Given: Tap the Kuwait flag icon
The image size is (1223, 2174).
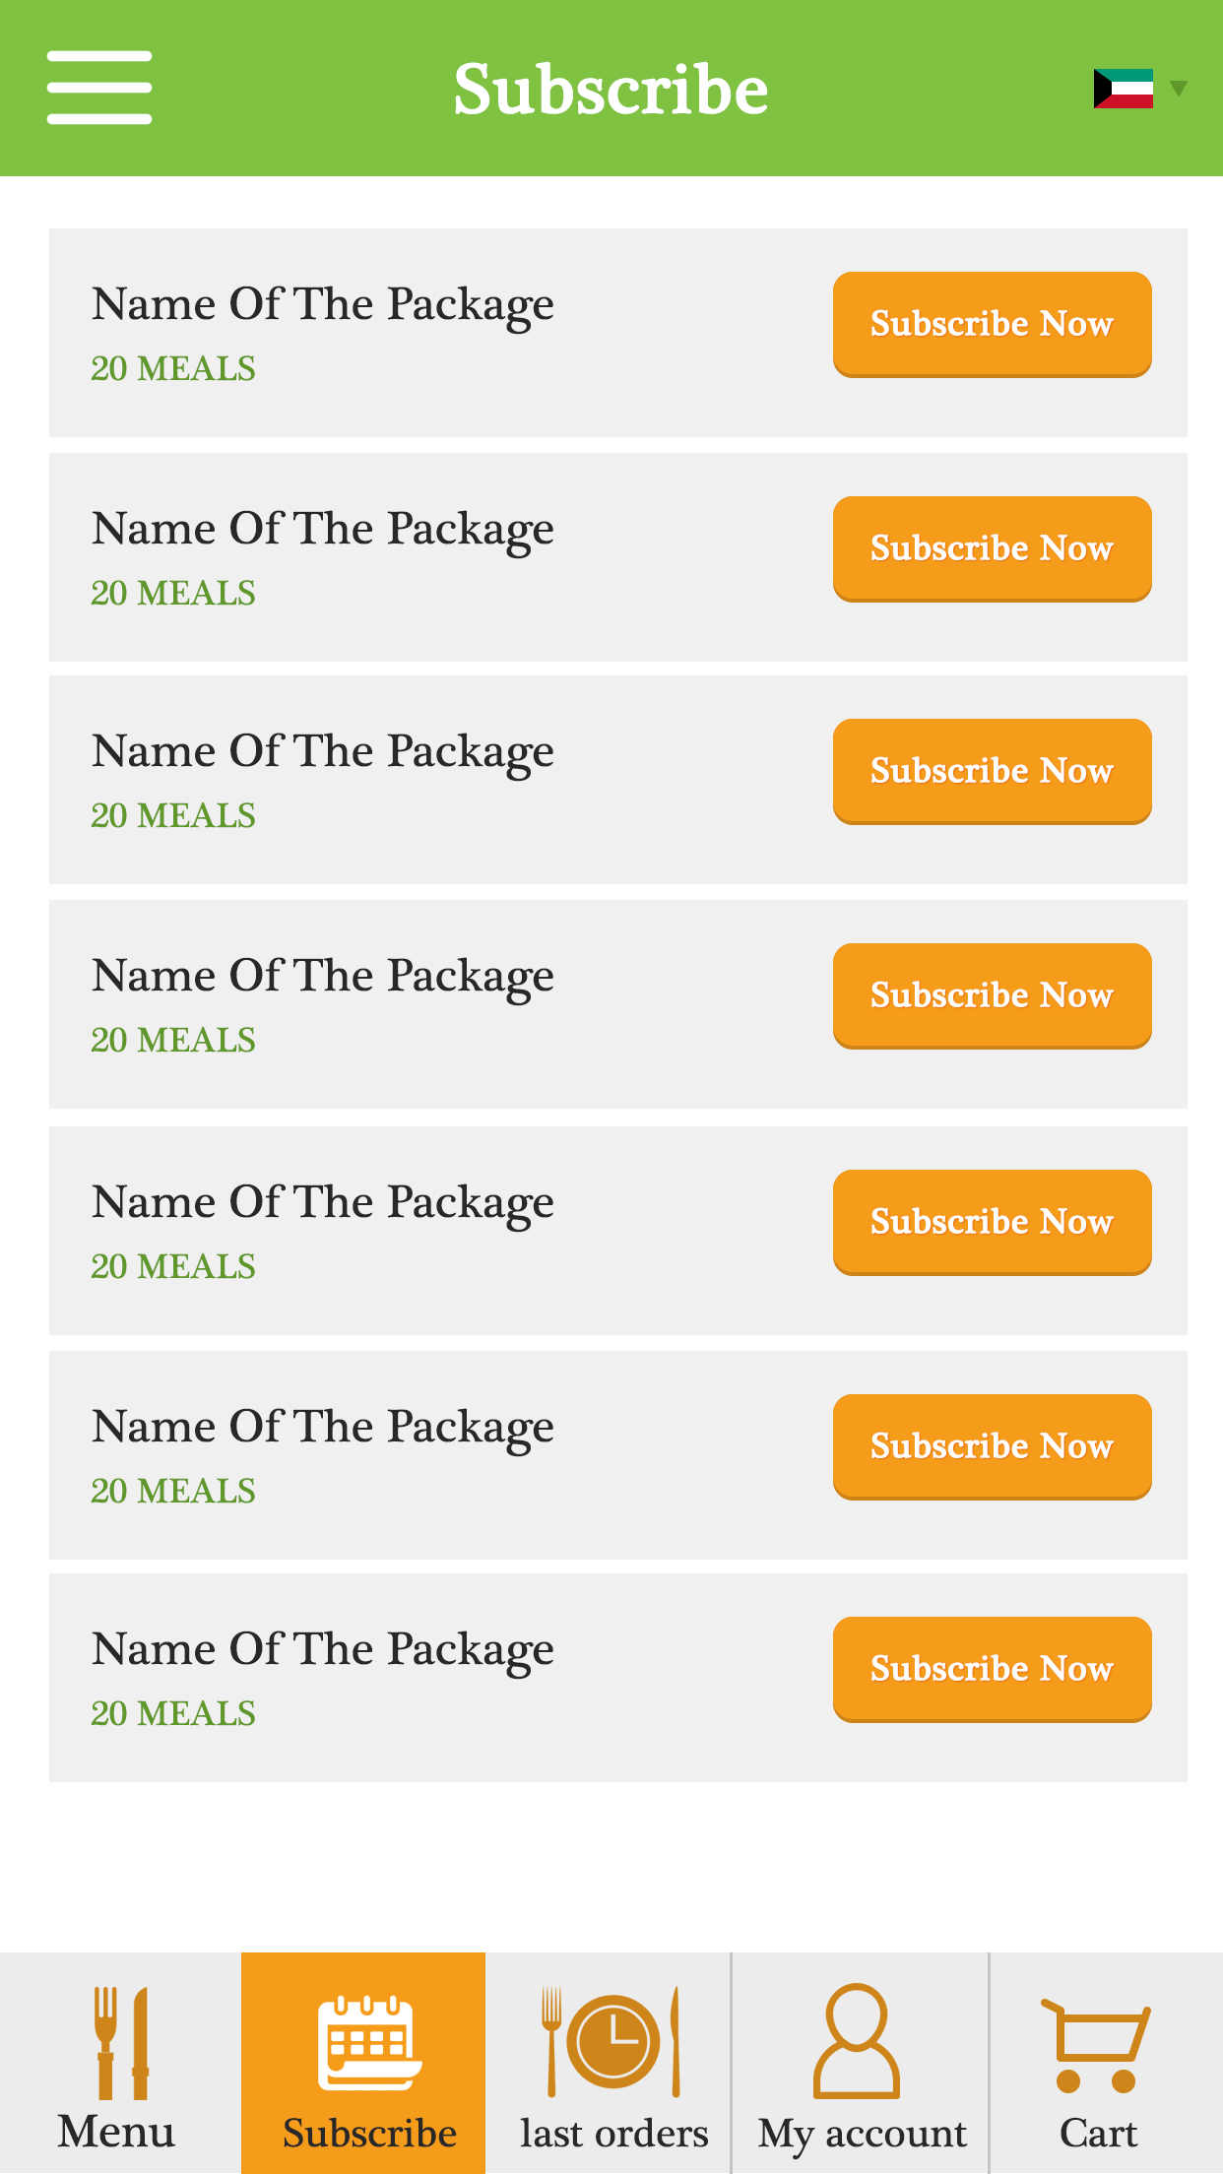Looking at the screenshot, I should [1123, 89].
